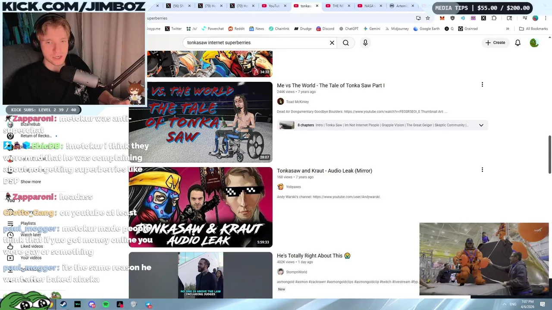This screenshot has height=310, width=552.
Task: Open Spotify from the taskbar
Action: 106,304
